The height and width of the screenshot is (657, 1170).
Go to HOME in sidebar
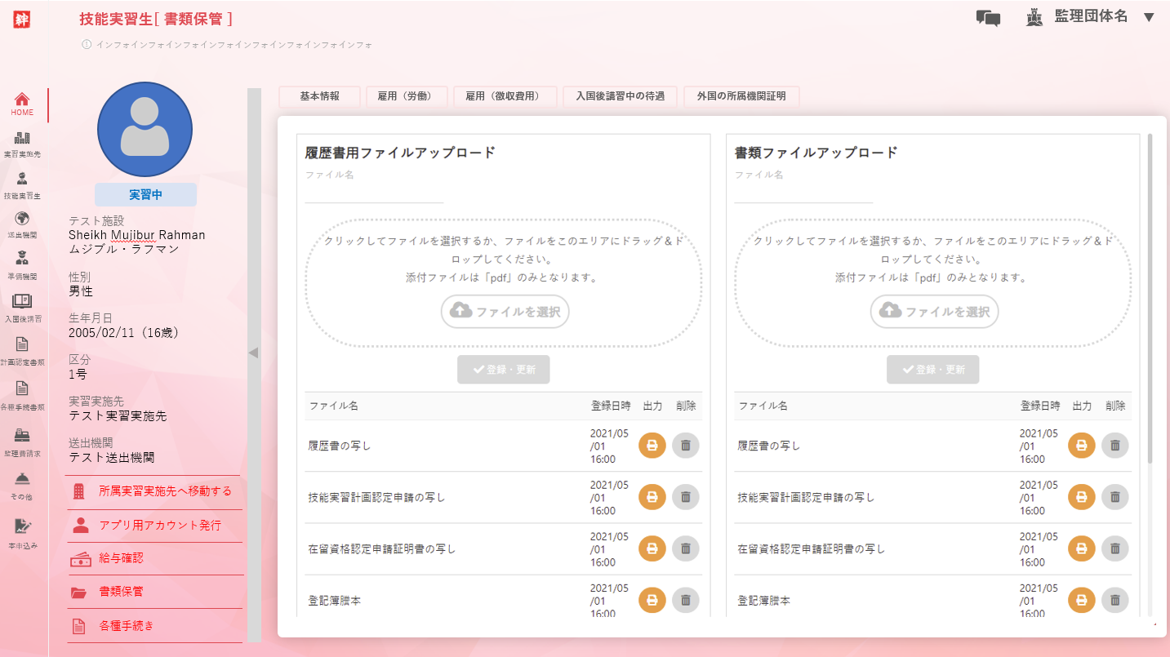point(22,104)
